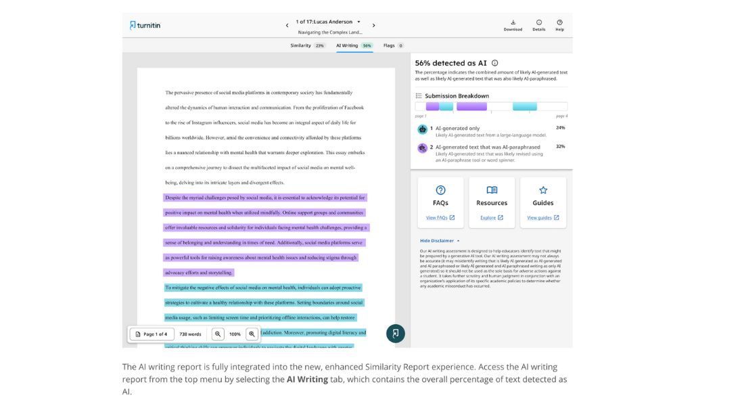This screenshot has height=406, width=744.
Task: Open the Guides via View guides link
Action: click(x=542, y=217)
